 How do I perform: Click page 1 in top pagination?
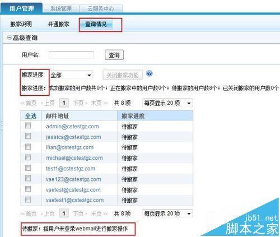point(64,103)
